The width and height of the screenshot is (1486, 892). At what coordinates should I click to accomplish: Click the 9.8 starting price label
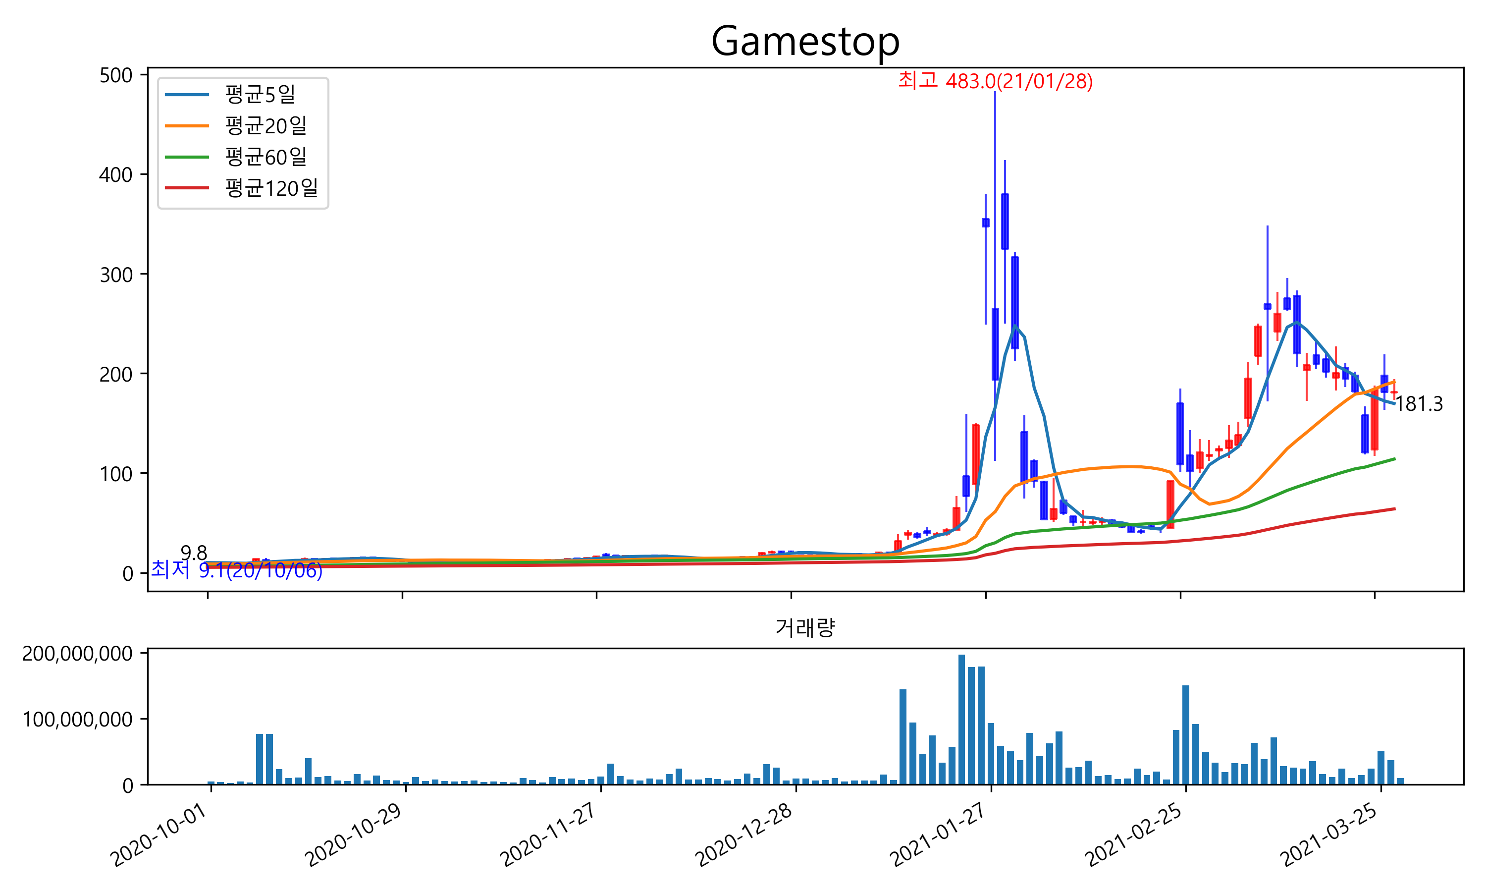[193, 553]
